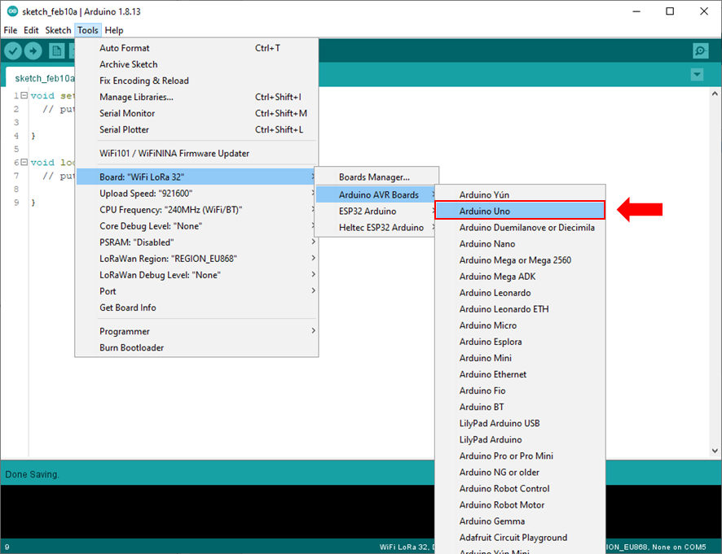The image size is (722, 554).
Task: Click the Upload arrow toolbar icon
Action: [33, 50]
